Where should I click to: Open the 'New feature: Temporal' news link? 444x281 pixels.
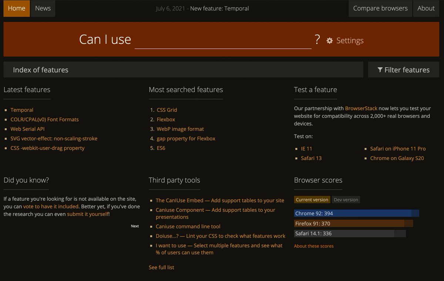(219, 9)
